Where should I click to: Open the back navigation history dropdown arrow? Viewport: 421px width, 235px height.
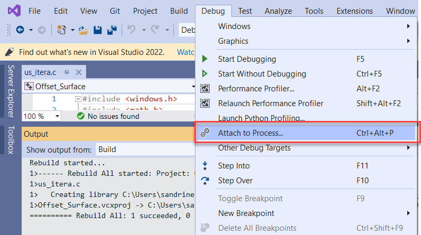point(31,30)
